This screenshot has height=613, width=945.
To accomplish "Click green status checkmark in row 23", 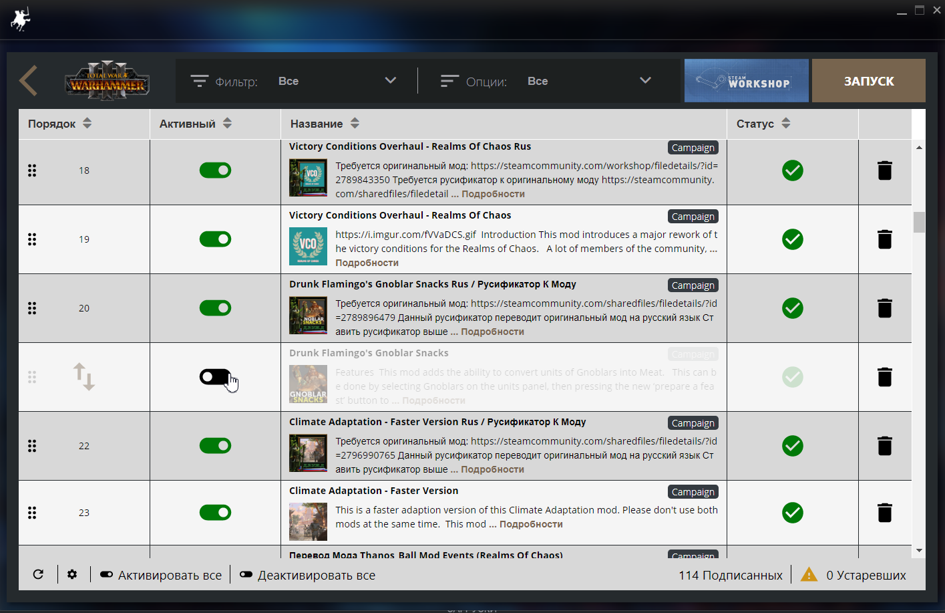I will coord(793,513).
